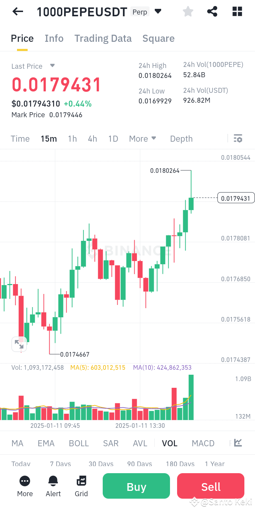Add 1000PEPEUSDT to favorites via star icon
Image resolution: width=255 pixels, height=510 pixels.
click(x=188, y=11)
